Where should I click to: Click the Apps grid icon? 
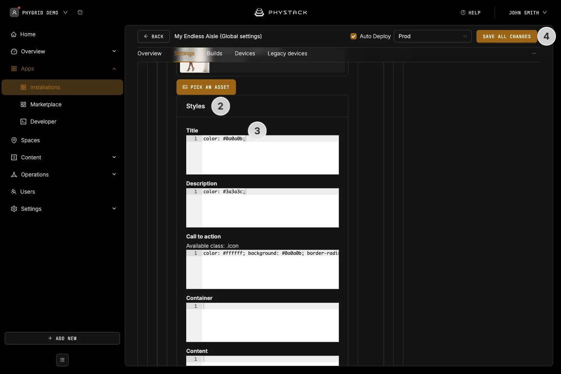[14, 69]
